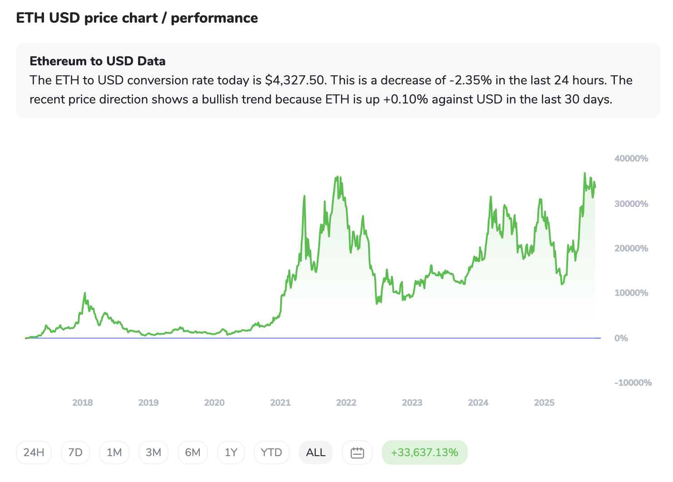The height and width of the screenshot is (482, 673).
Task: Click the "Ethereum to USD Data" heading
Action: pyautogui.click(x=98, y=61)
